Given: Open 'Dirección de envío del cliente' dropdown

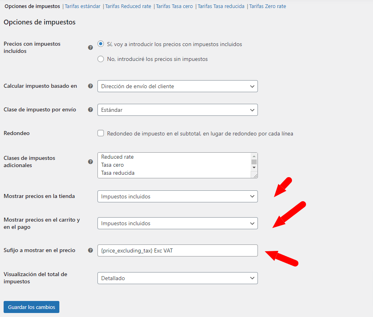Looking at the screenshot, I should [177, 86].
